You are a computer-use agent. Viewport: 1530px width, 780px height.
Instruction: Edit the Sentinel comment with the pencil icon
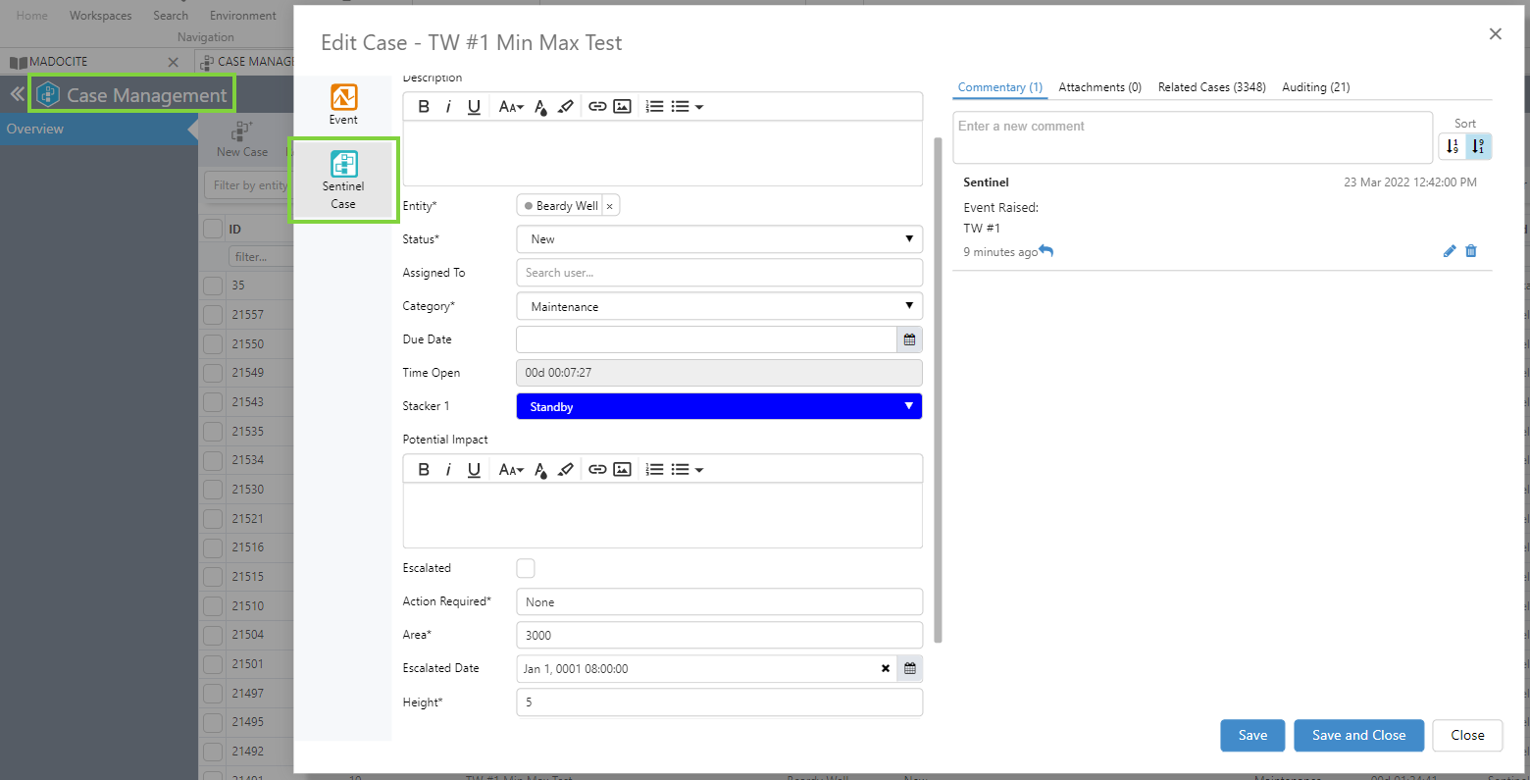[x=1450, y=251]
